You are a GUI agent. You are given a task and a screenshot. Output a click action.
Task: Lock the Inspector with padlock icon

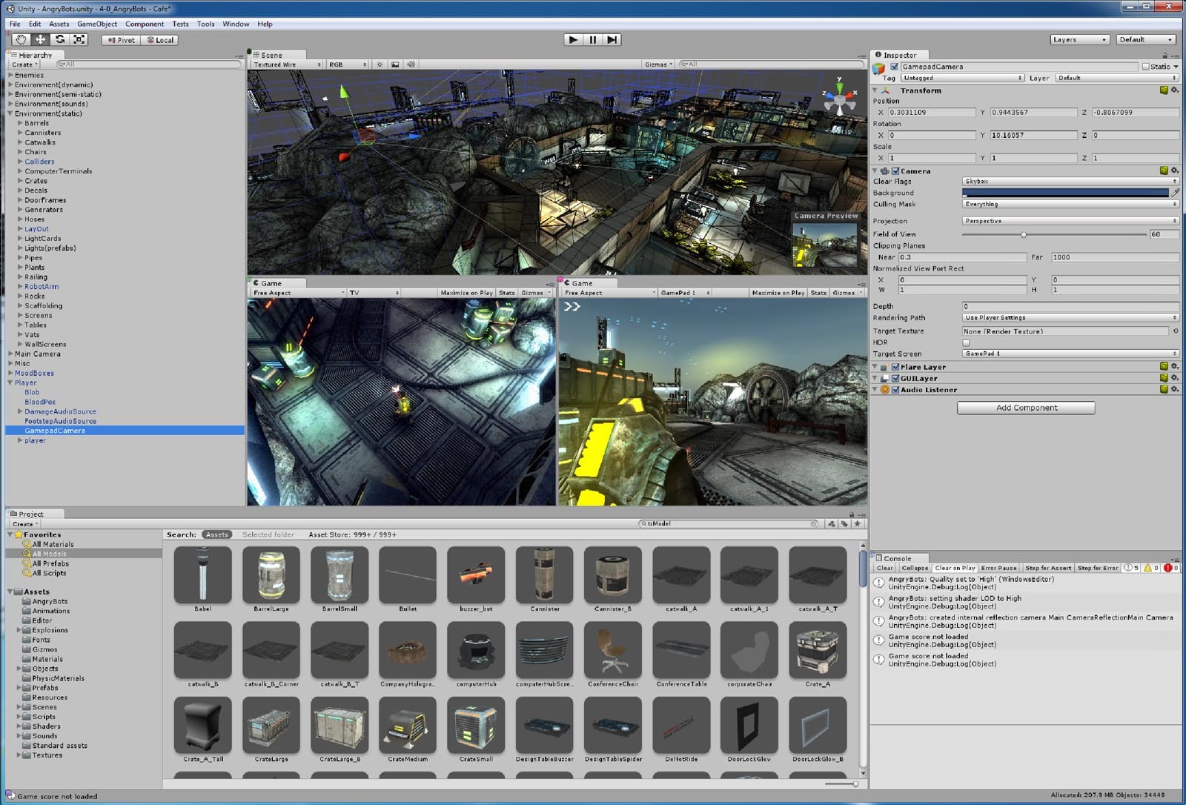pos(1165,55)
